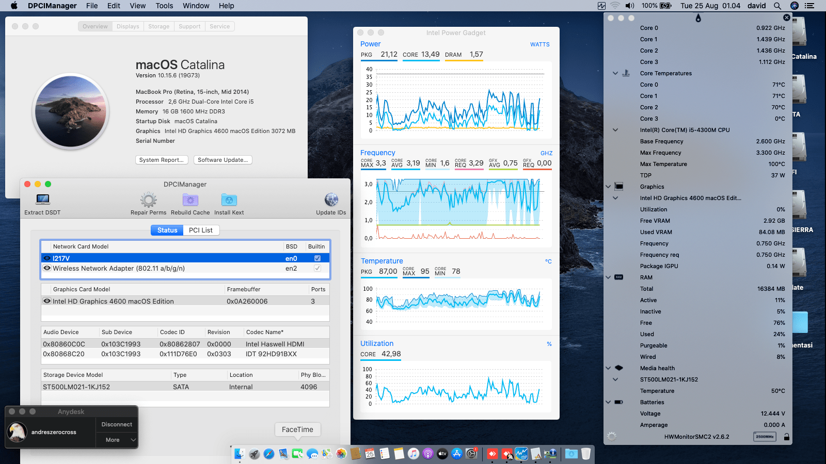Open FaceTime from the Dock
The image size is (826, 464).
tap(297, 454)
